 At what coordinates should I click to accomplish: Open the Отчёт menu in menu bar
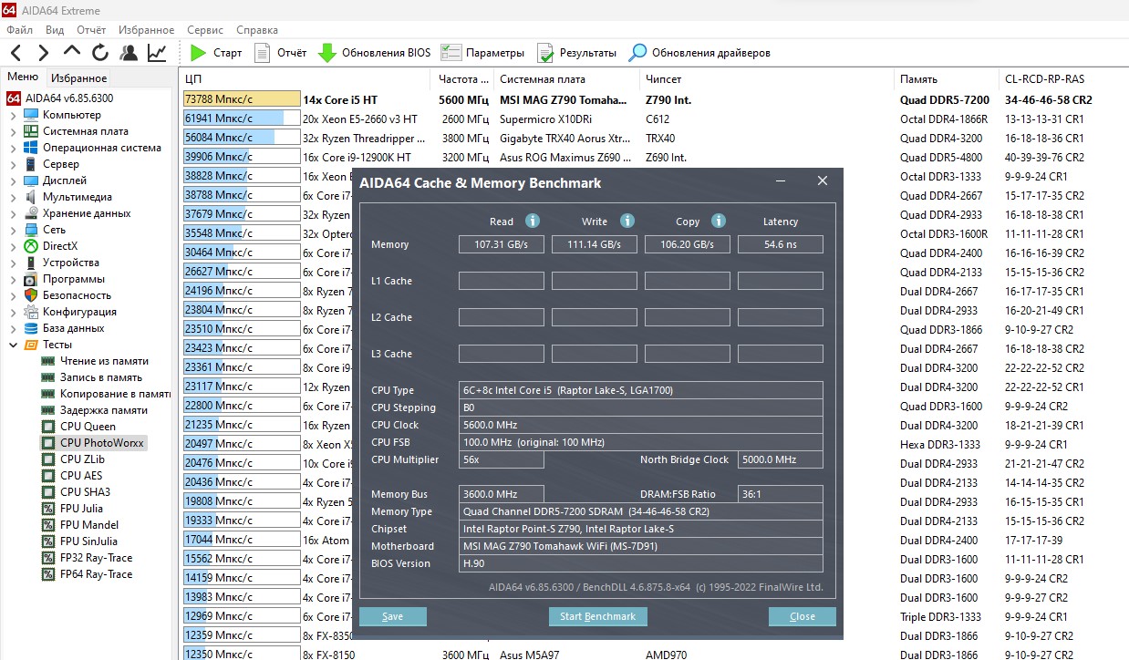tap(91, 30)
